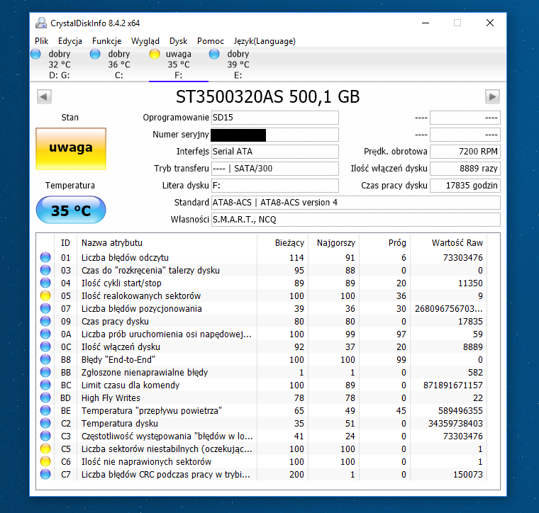
Task: Click the power-on hours field 17835 godzin
Action: (x=465, y=186)
